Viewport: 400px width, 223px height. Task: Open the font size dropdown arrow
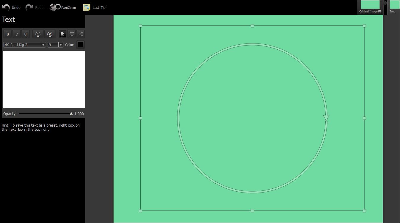click(61, 45)
